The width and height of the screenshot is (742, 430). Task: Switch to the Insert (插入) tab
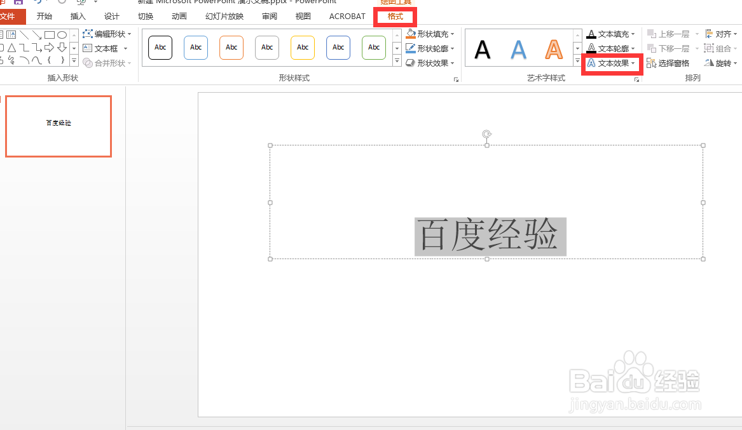tap(78, 17)
